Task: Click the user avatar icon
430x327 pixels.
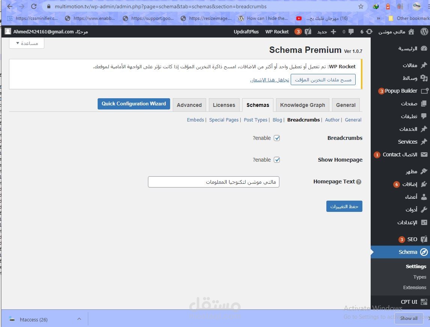Action: (x=8, y=31)
